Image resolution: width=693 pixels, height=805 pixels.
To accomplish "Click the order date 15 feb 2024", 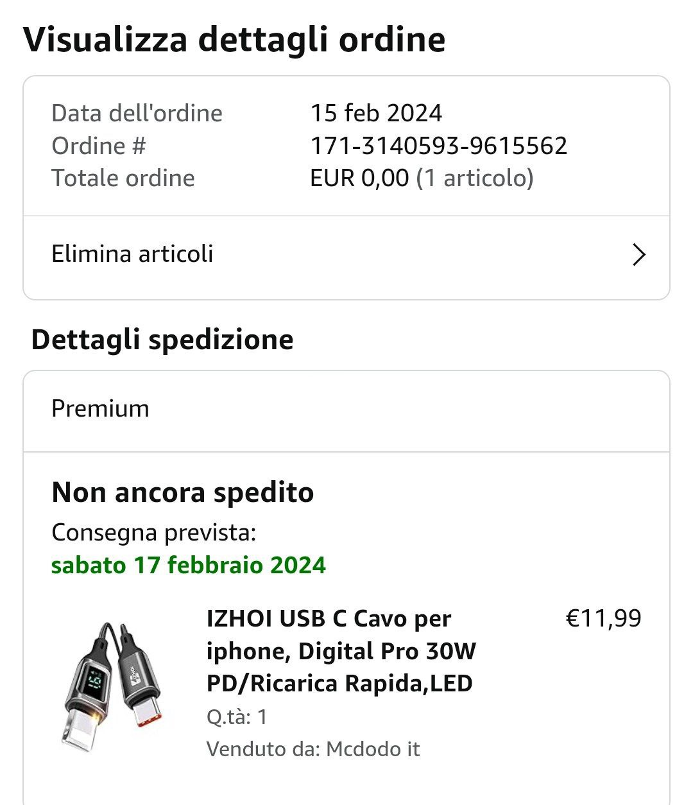I will point(376,113).
